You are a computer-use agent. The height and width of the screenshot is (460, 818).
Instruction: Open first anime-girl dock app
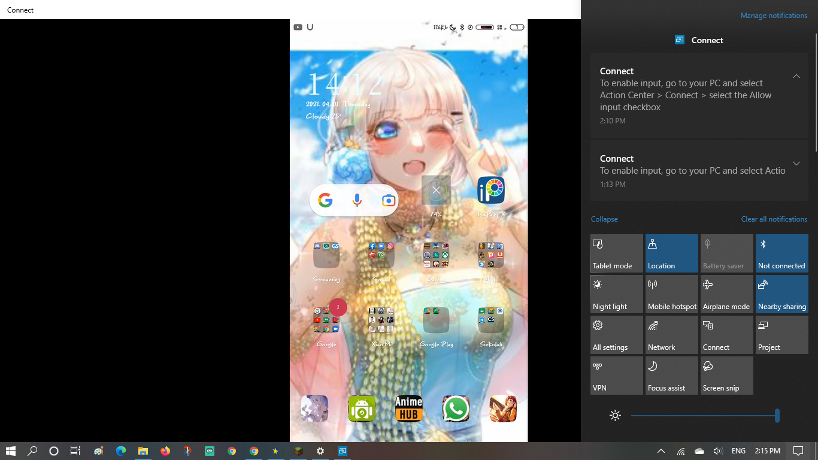(x=314, y=409)
